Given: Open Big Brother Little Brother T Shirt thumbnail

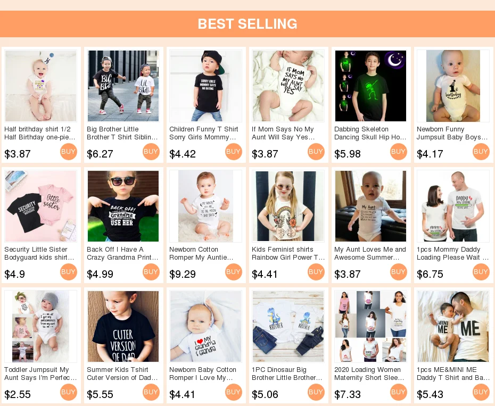Looking at the screenshot, I should pos(123,86).
